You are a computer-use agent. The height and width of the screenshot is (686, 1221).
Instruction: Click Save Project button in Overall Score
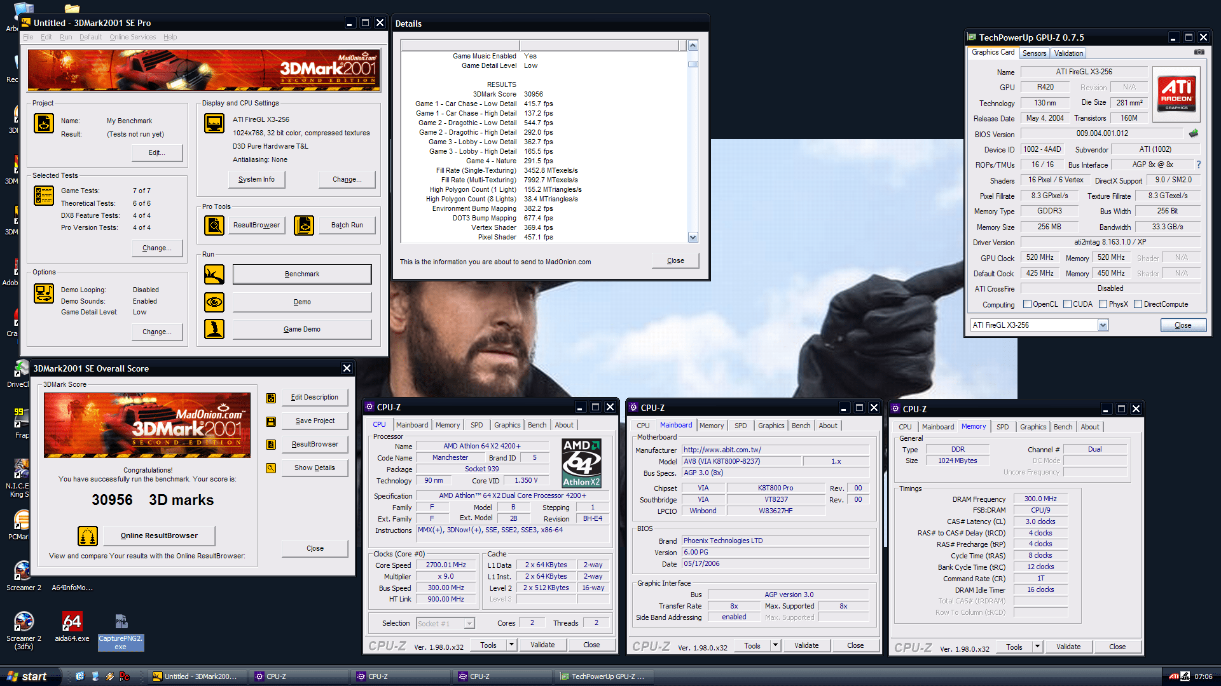point(315,421)
